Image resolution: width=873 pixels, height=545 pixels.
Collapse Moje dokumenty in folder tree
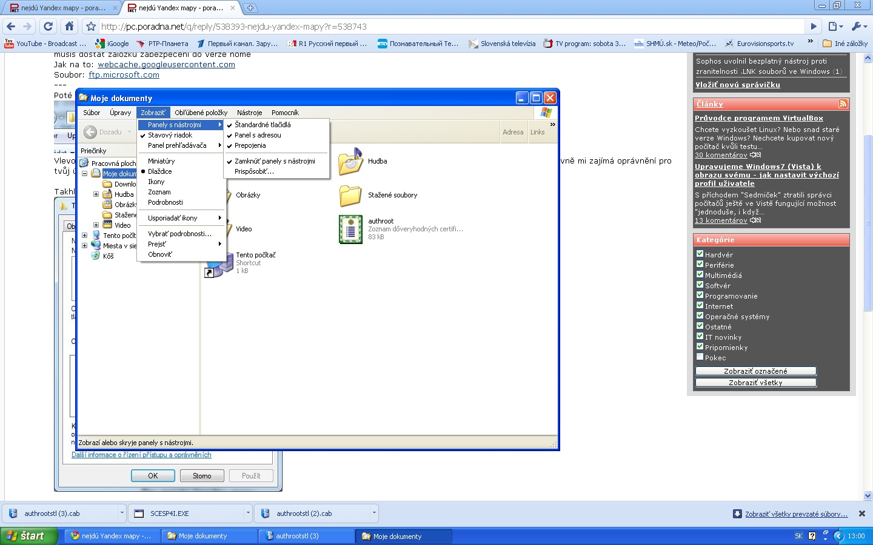coord(84,174)
